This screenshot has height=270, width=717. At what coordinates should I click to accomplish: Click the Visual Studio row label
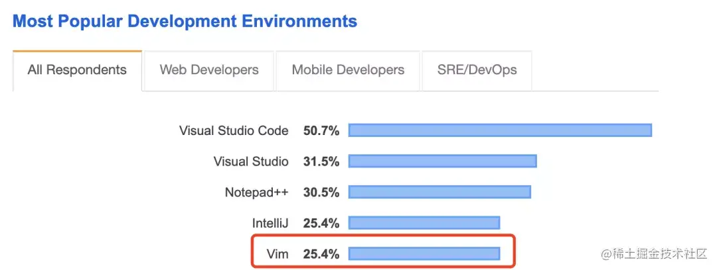coord(251,161)
